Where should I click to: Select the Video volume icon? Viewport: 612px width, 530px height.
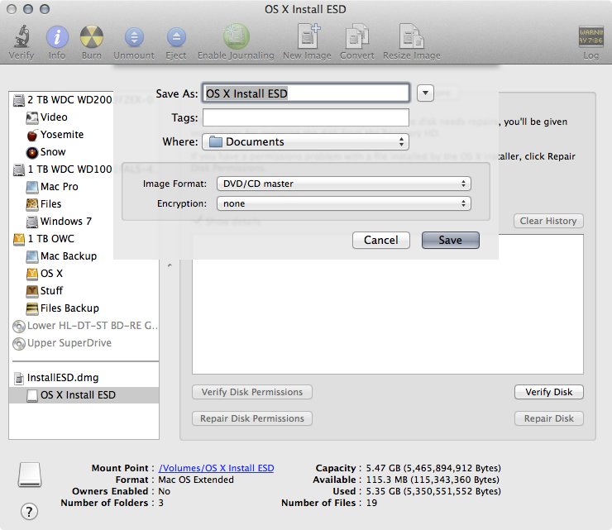point(32,117)
